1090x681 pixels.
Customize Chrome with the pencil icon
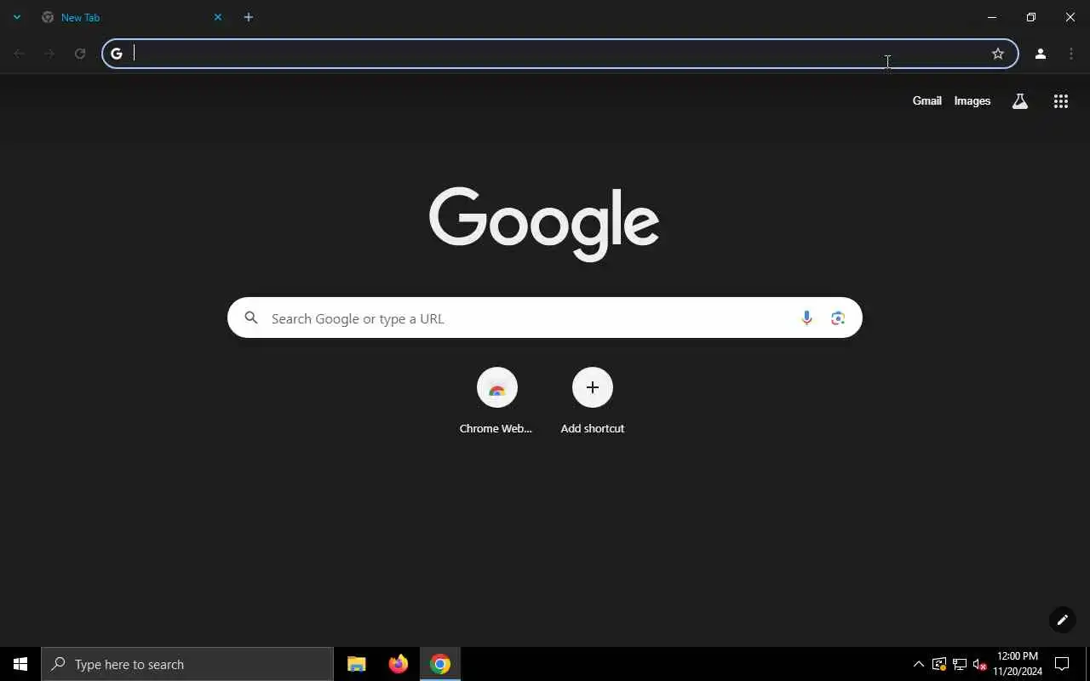click(1062, 620)
